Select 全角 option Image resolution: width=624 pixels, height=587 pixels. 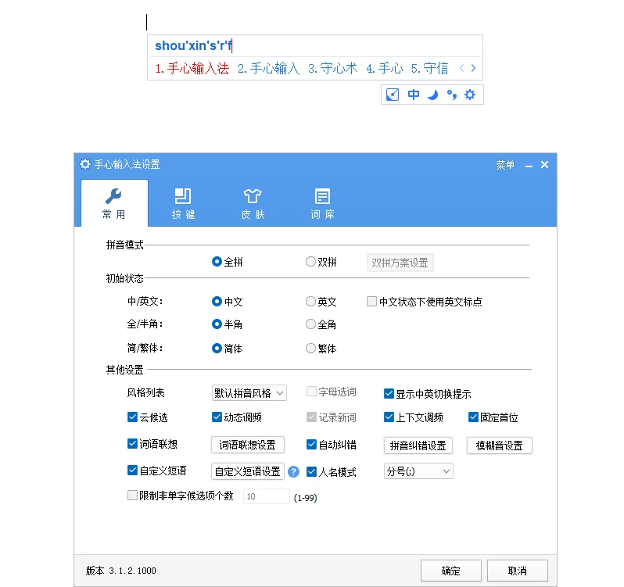(x=321, y=324)
